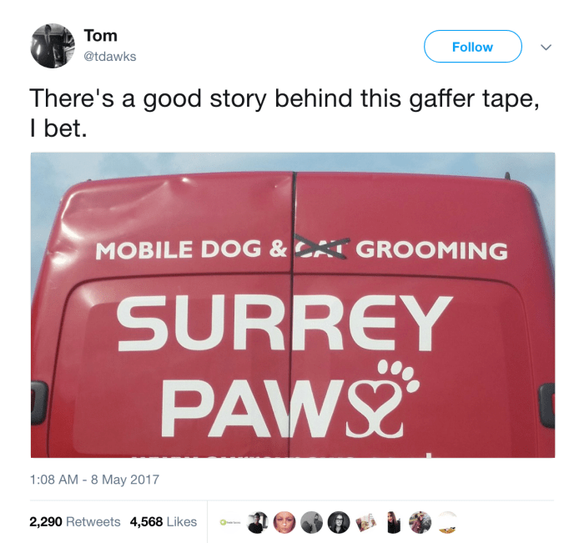View the 2,290 Retweets list
This screenshot has width=584, height=543.
coord(75,522)
